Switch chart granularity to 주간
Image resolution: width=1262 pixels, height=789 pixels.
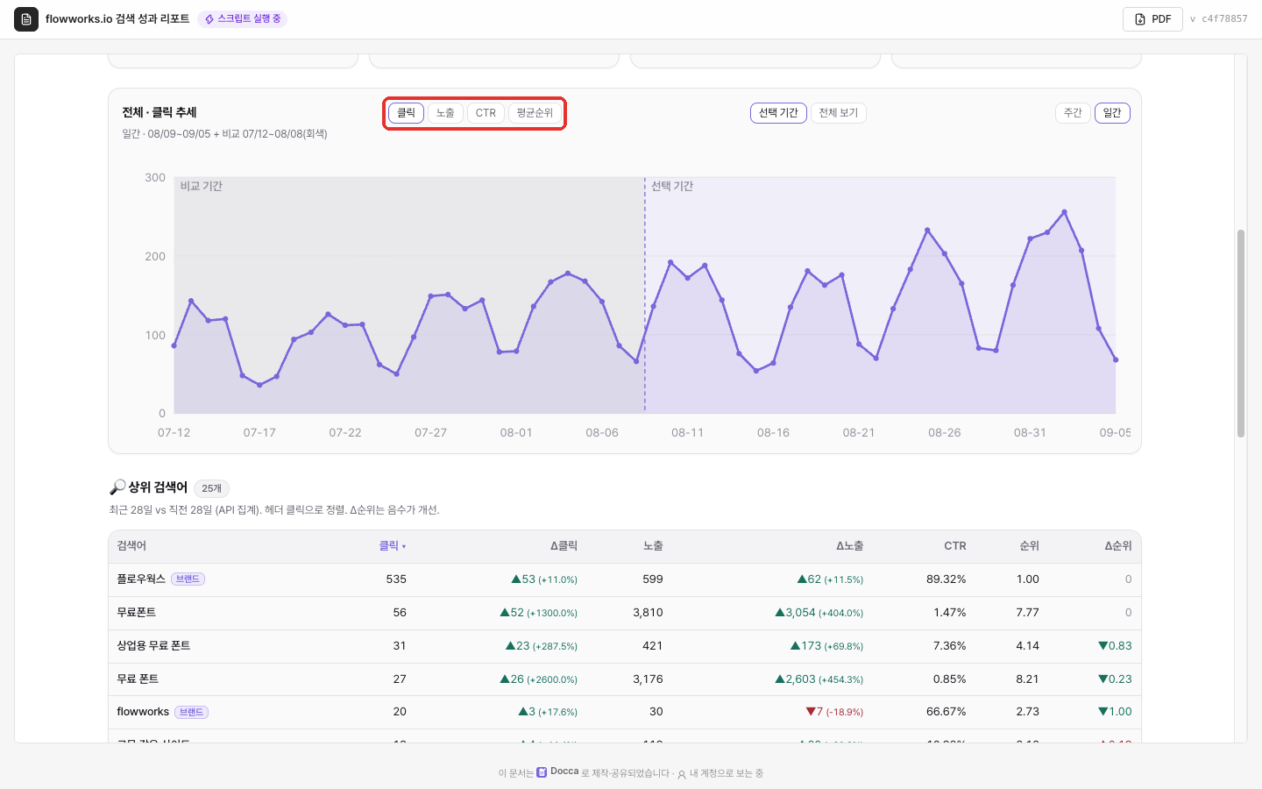(1073, 113)
